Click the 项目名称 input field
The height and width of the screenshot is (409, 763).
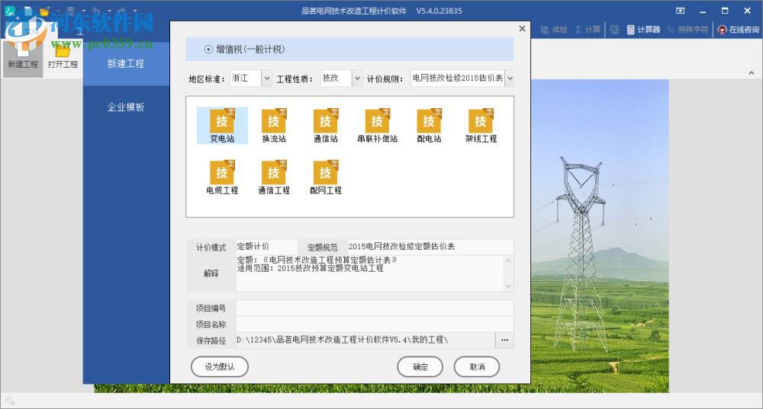tap(374, 324)
